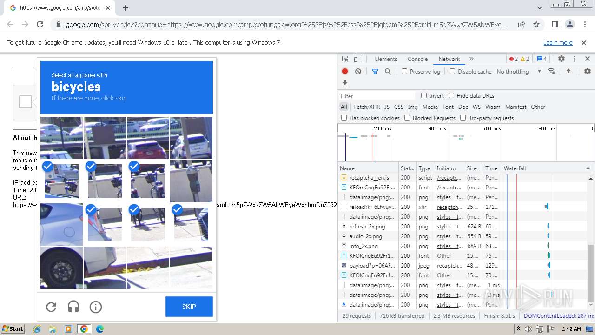Get an audio challenge via headphones icon
The image size is (595, 335).
click(x=73, y=307)
